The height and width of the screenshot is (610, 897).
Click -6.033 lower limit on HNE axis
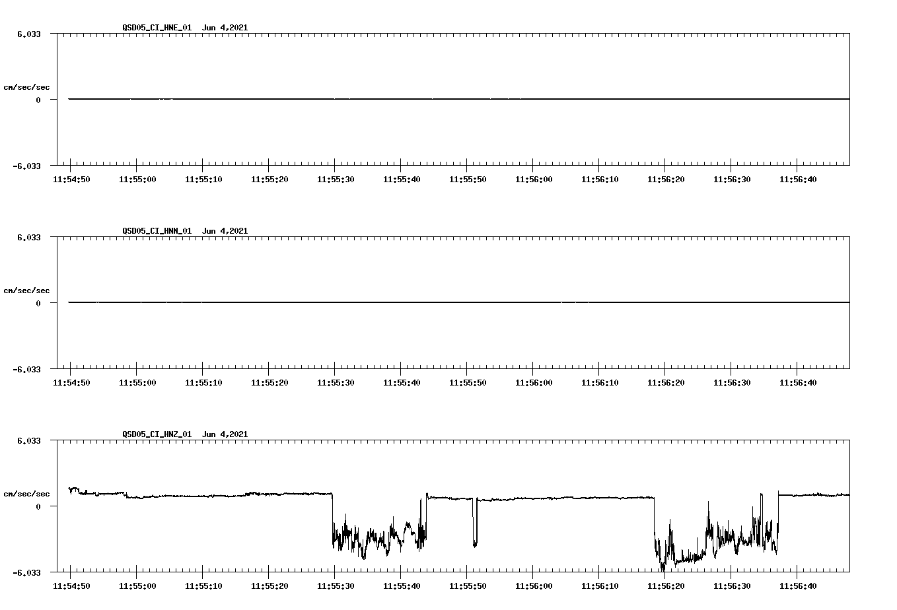point(26,166)
